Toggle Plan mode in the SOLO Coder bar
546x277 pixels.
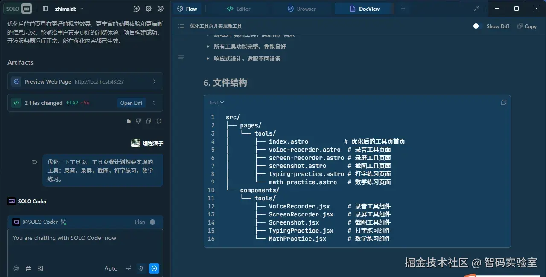click(x=152, y=222)
